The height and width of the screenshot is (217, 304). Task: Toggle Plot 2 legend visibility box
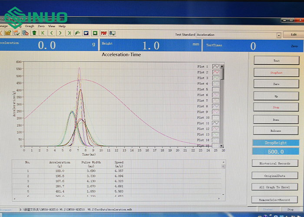tap(215, 72)
